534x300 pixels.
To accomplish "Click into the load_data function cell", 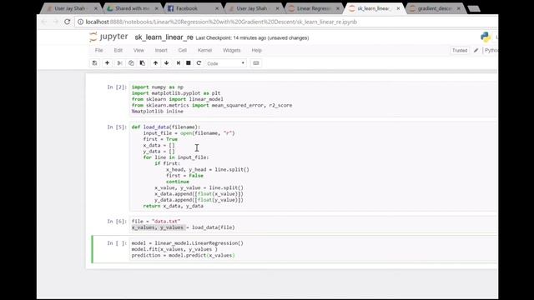I will [x=314, y=167].
